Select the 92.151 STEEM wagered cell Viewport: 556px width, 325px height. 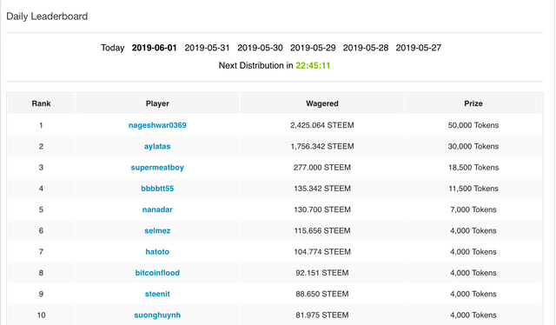click(x=322, y=273)
